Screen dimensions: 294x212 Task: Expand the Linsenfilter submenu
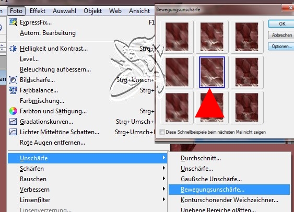click(x=87, y=200)
